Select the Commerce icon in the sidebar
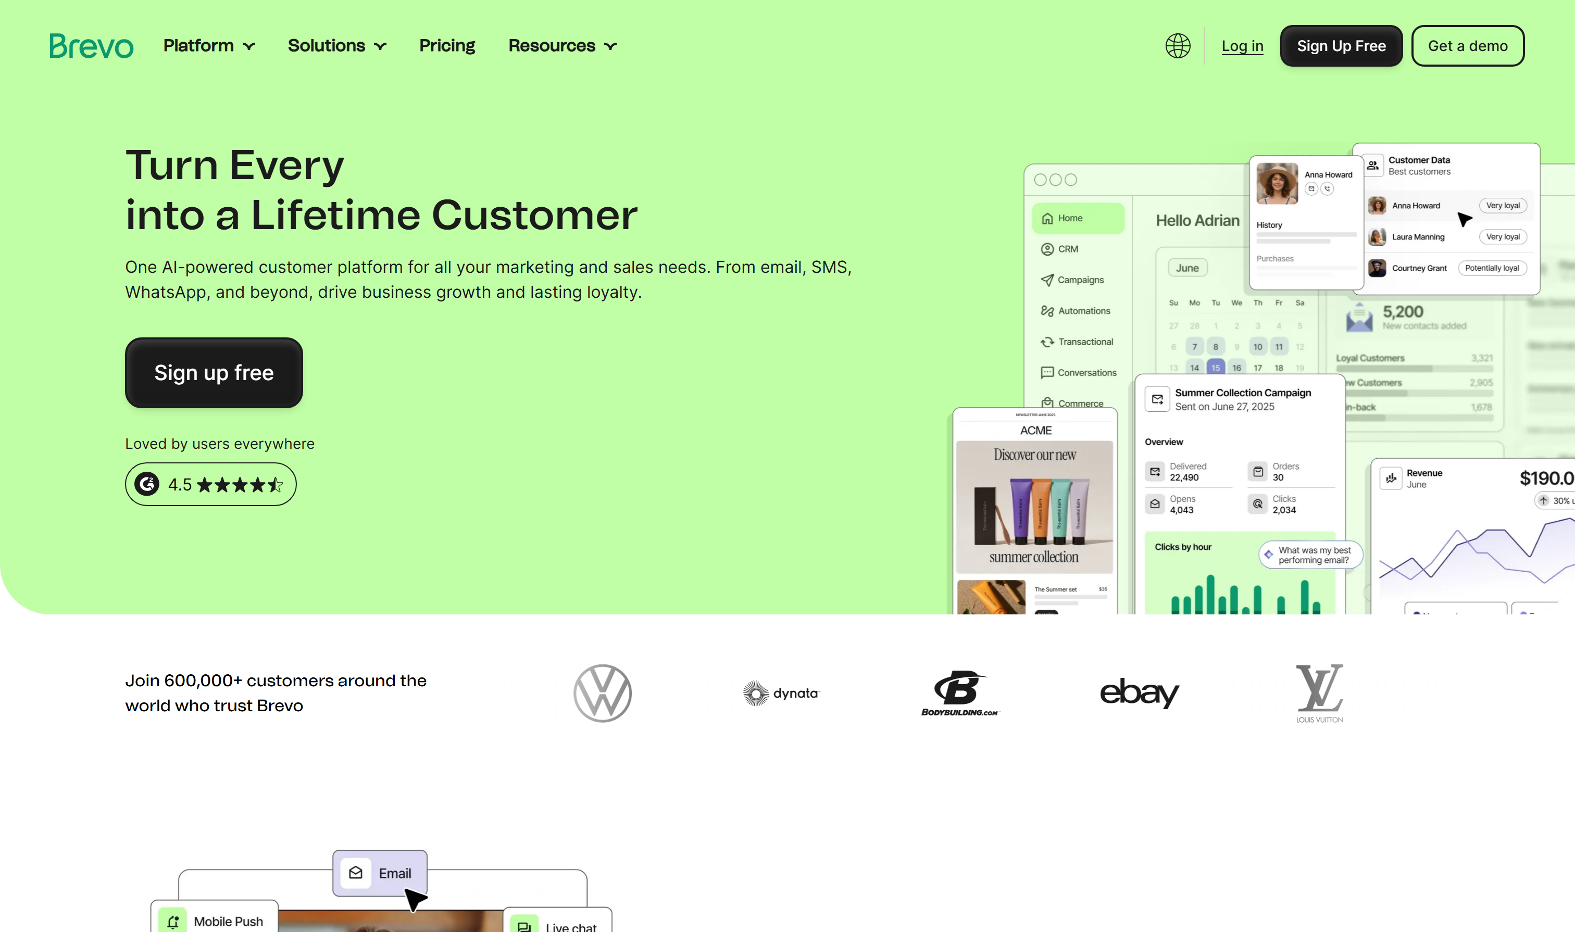 click(x=1047, y=403)
